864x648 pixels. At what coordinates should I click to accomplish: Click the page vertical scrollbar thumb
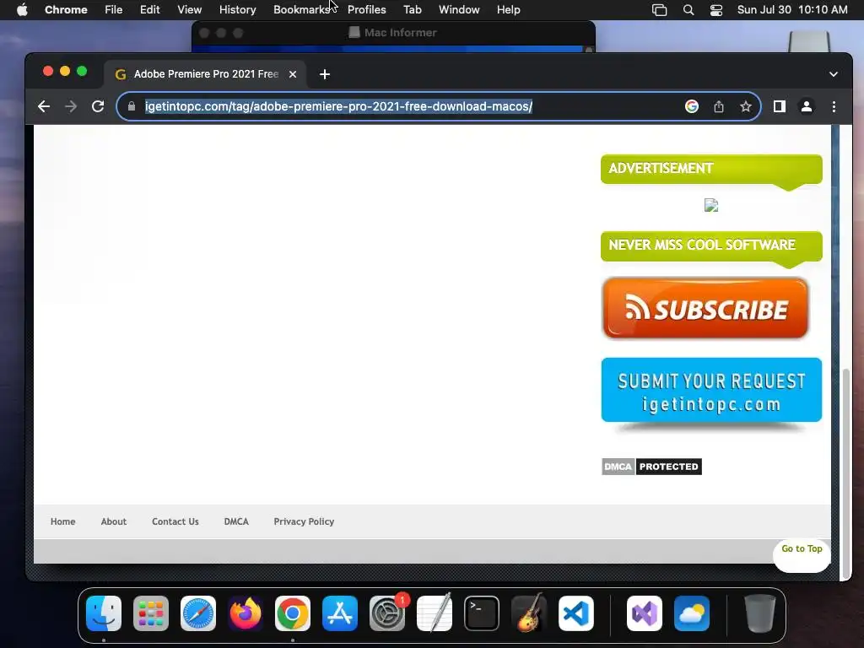pyautogui.click(x=845, y=474)
